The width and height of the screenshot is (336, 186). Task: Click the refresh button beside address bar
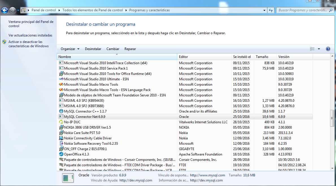[271, 10]
